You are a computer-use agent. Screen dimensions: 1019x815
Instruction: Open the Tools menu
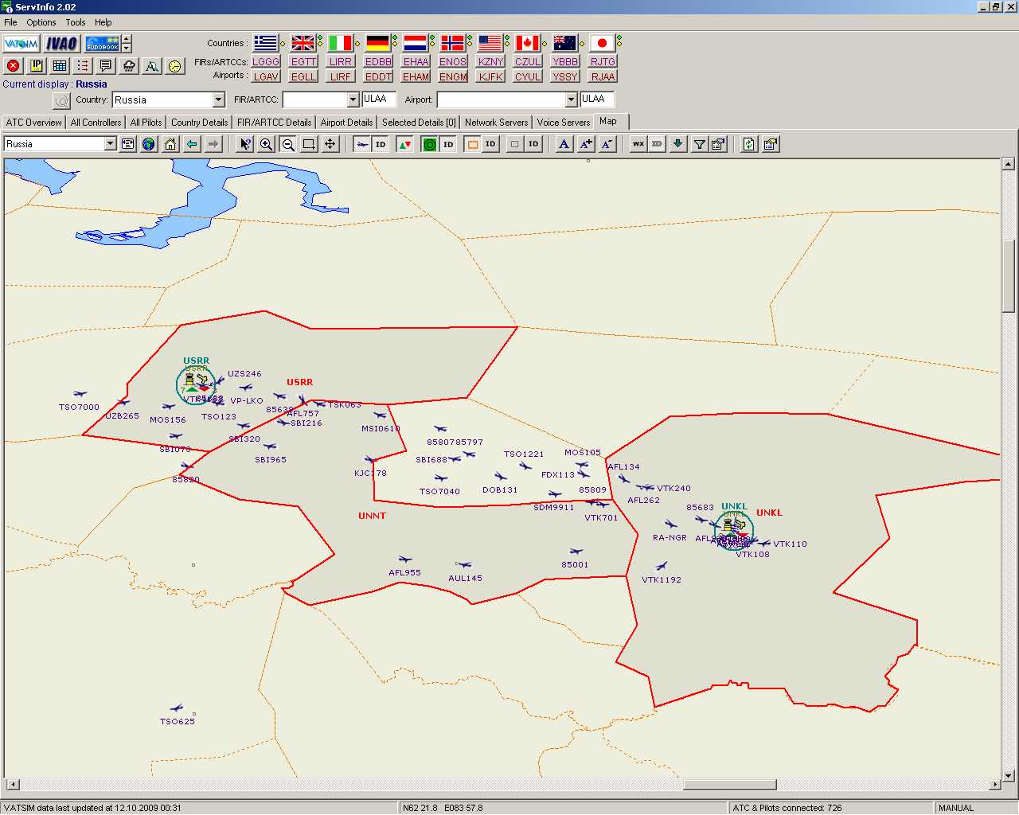click(x=75, y=22)
